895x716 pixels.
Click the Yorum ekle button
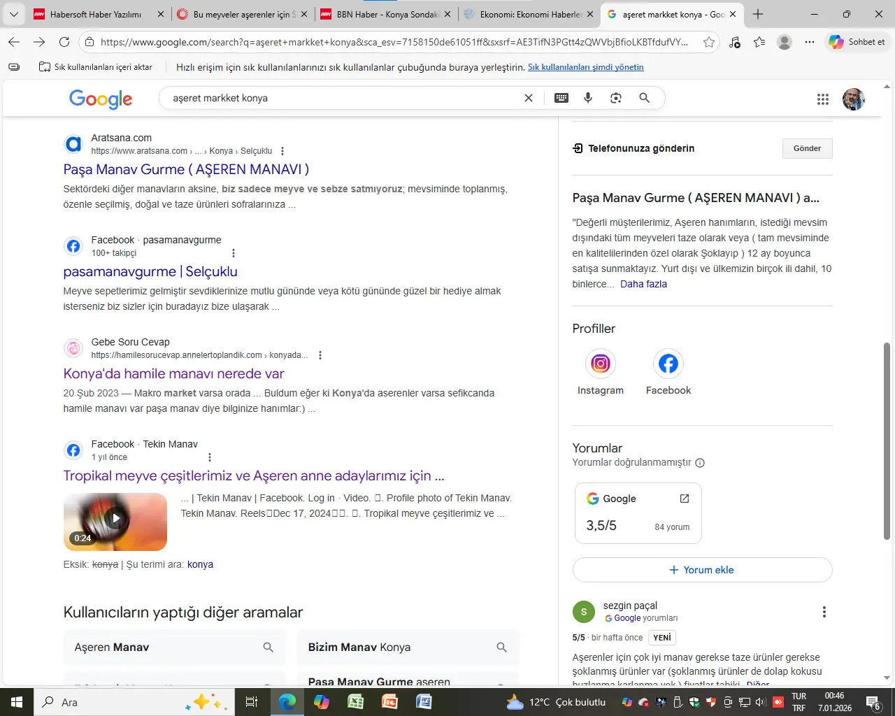702,570
